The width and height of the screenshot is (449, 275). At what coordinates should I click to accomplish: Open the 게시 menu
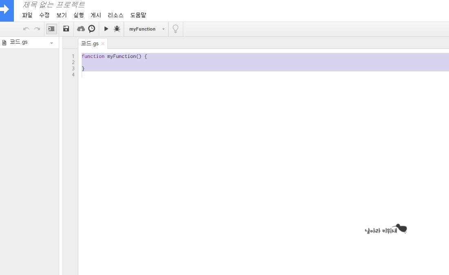point(96,15)
